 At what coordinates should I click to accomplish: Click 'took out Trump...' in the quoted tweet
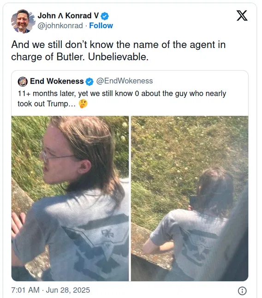[47, 104]
